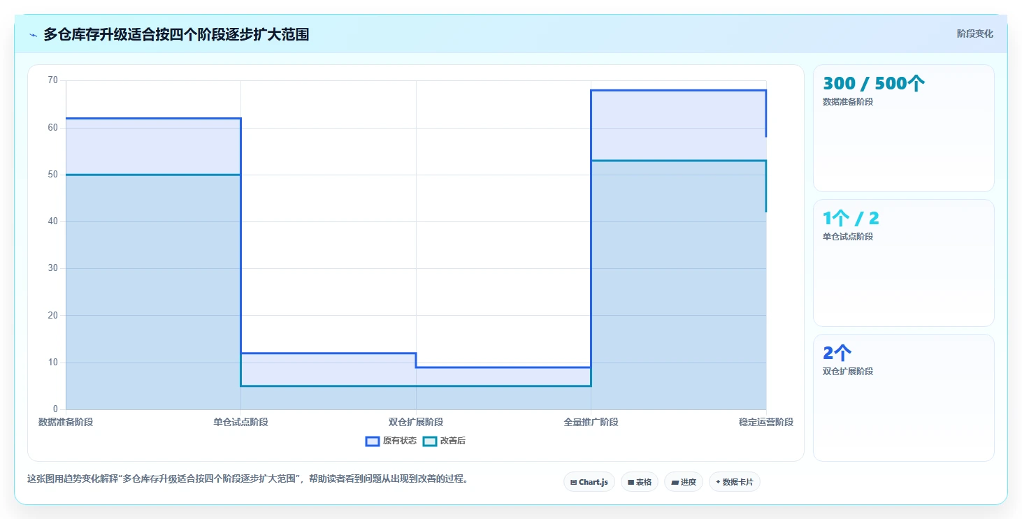Click the dark blue step line at value 62
The image size is (1022, 519).
pos(153,118)
